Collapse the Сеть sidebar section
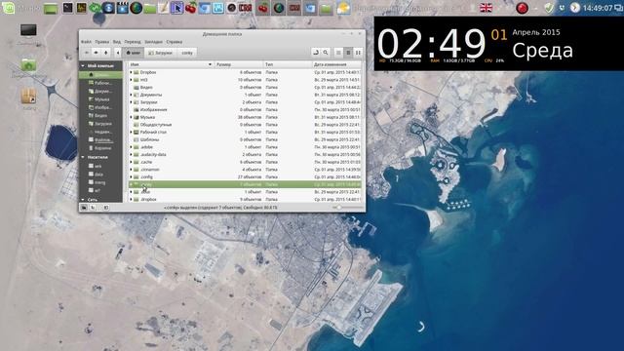Image resolution: width=624 pixels, height=351 pixels. point(83,199)
